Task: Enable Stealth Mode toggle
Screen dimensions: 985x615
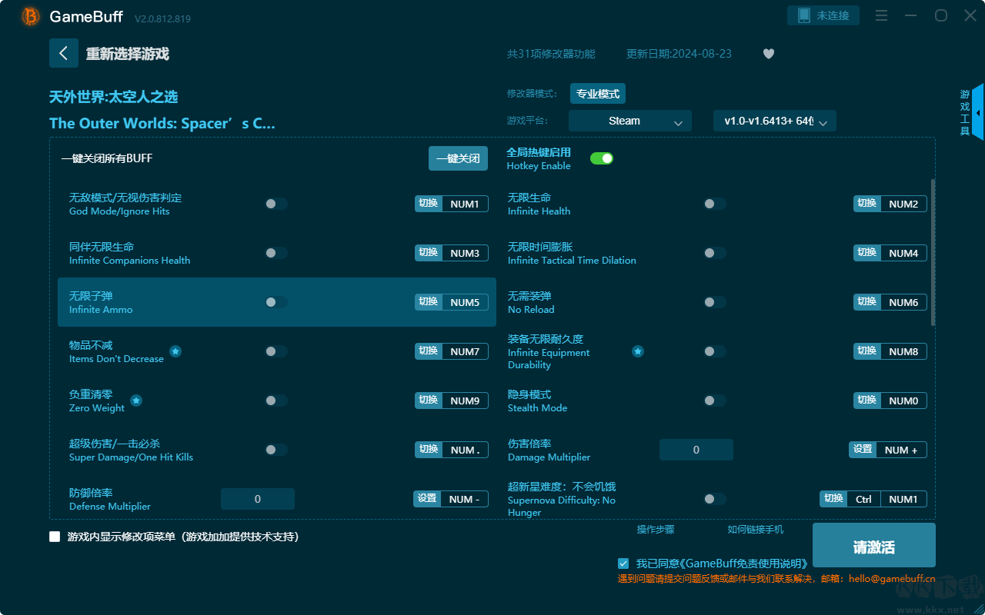Action: pyautogui.click(x=715, y=401)
